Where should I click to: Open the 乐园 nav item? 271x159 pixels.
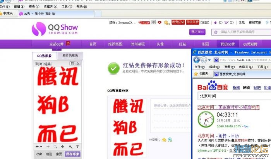click(x=205, y=44)
